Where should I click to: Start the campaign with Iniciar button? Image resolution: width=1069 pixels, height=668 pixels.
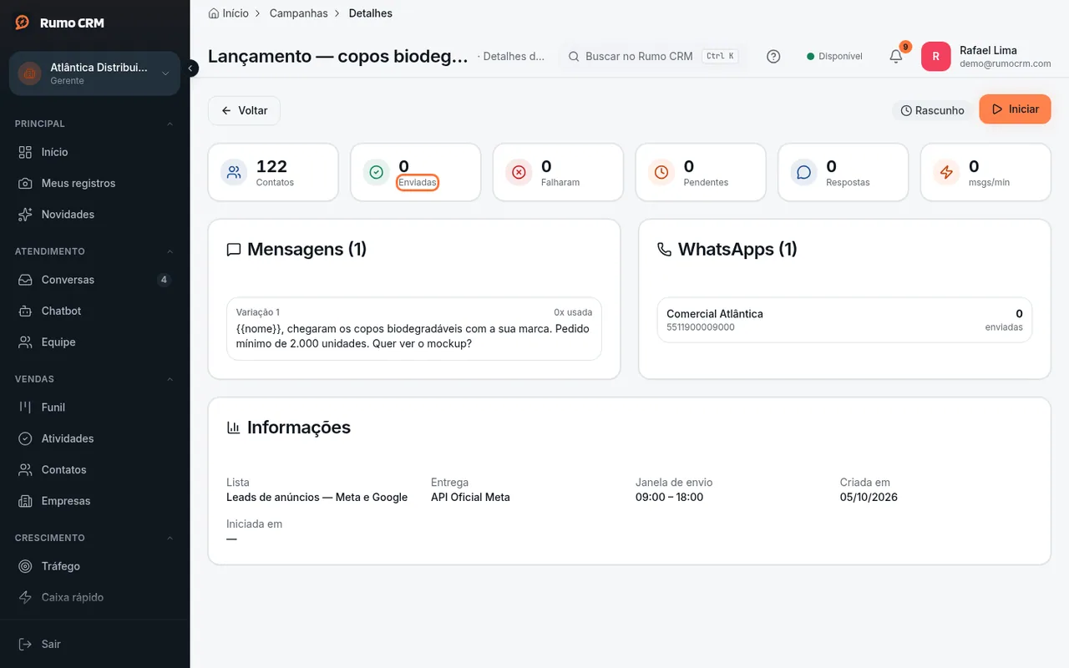[x=1015, y=109]
